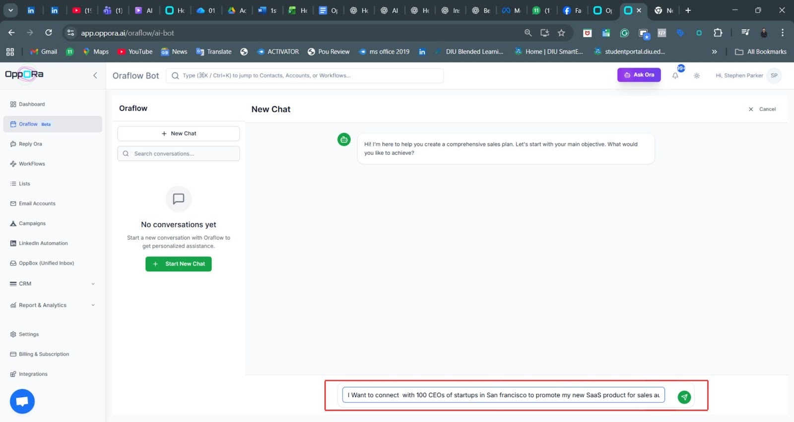The image size is (794, 422).
Task: Toggle the light/dark theme sun icon
Action: point(697,75)
